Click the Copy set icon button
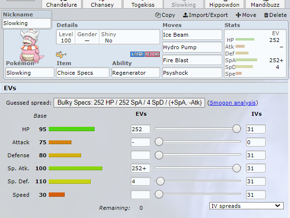The height and width of the screenshot is (218, 290). pyautogui.click(x=165, y=15)
